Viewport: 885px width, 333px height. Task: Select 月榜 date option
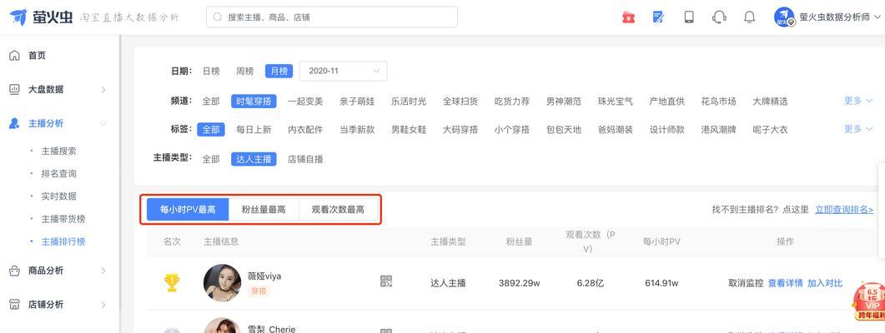(279, 71)
